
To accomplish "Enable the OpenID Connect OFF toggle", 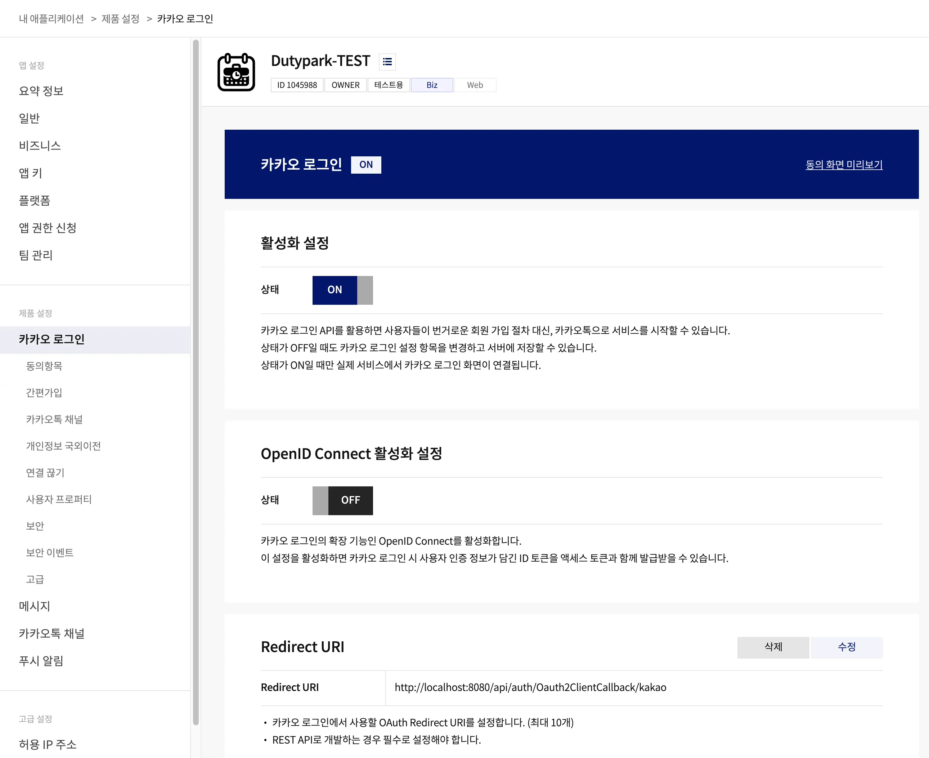I will tap(342, 500).
